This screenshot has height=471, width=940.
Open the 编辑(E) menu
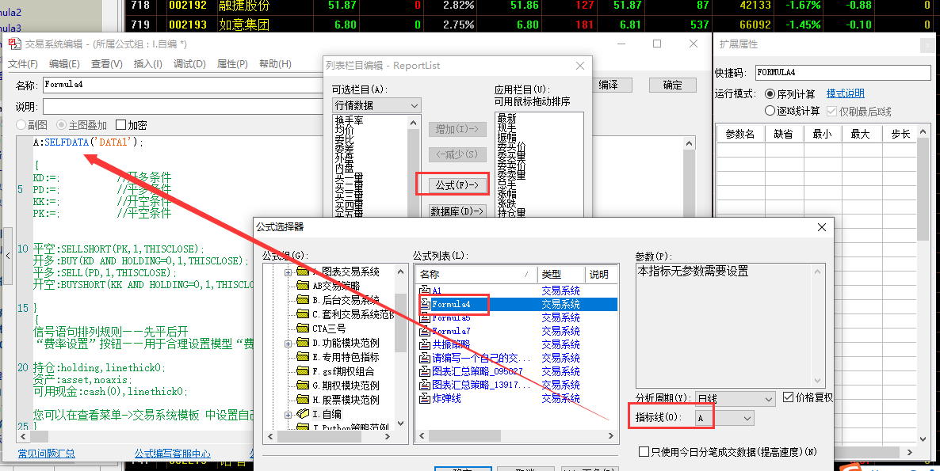tap(64, 64)
